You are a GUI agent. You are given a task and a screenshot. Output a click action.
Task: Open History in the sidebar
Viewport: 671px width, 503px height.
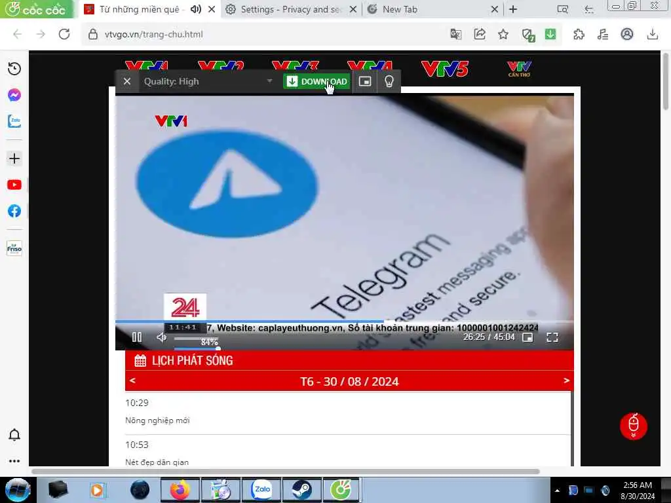coord(14,69)
